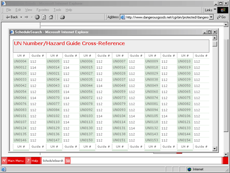Select the ScheduleSearch tab in bottom bar

pyautogui.click(x=53, y=161)
